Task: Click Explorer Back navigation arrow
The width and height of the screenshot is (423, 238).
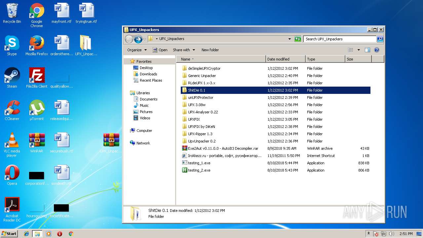Action: coord(129,39)
